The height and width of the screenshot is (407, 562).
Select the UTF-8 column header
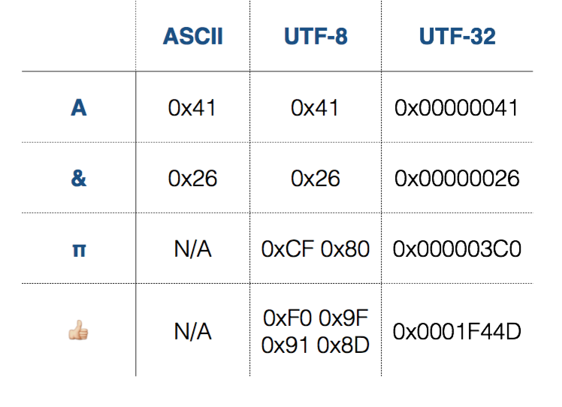point(316,37)
